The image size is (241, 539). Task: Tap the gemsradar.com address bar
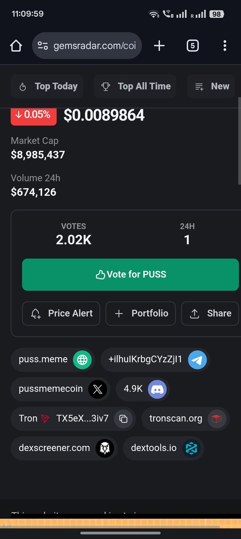pyautogui.click(x=87, y=46)
